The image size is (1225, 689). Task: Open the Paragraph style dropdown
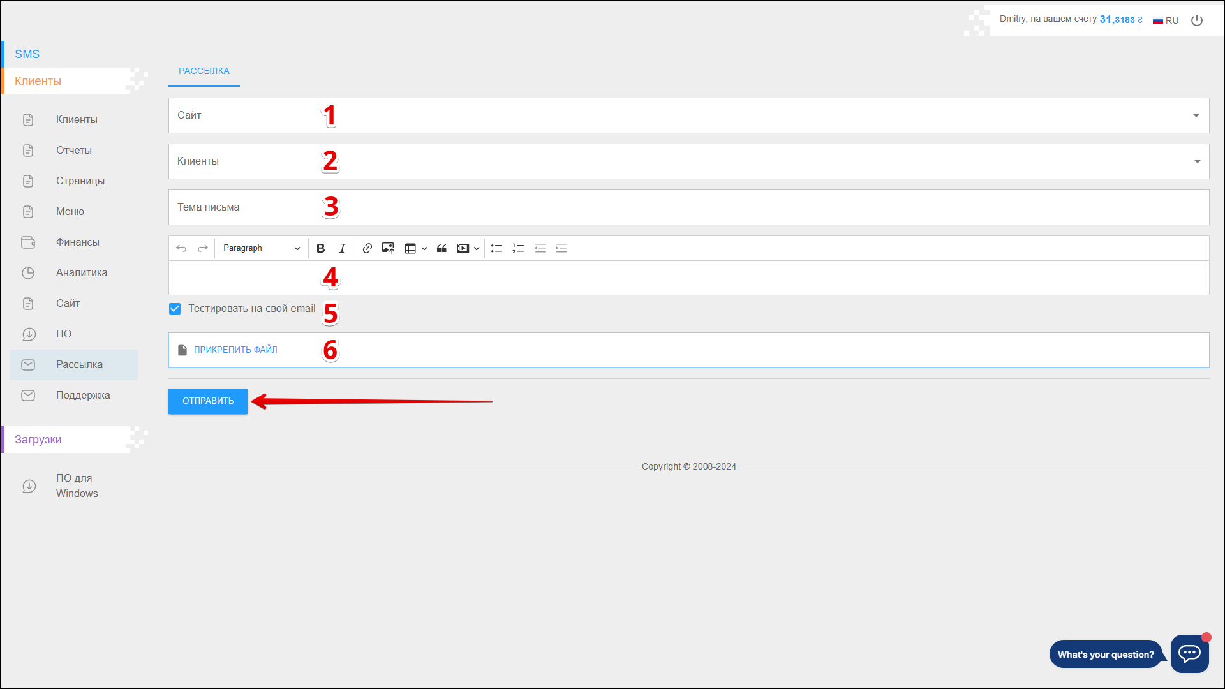[262, 248]
